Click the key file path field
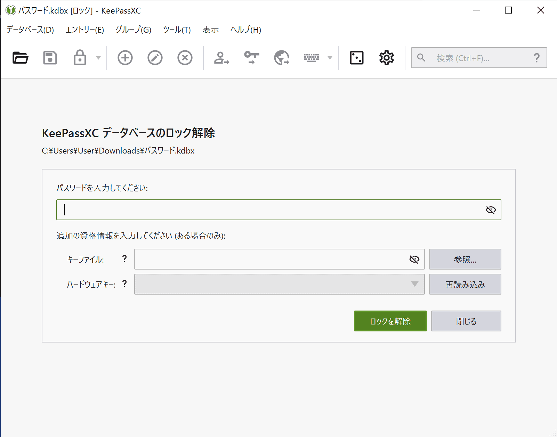 (280, 259)
